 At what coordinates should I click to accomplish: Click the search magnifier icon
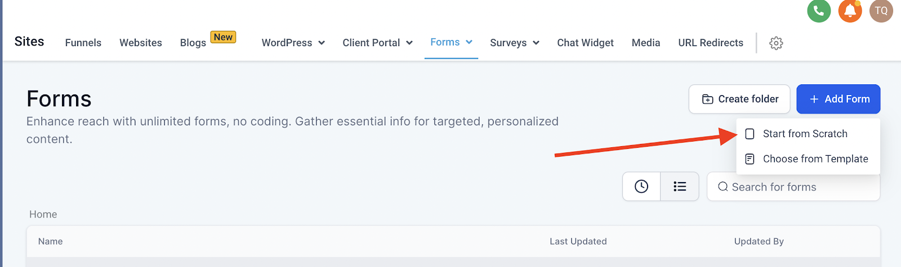pos(723,187)
